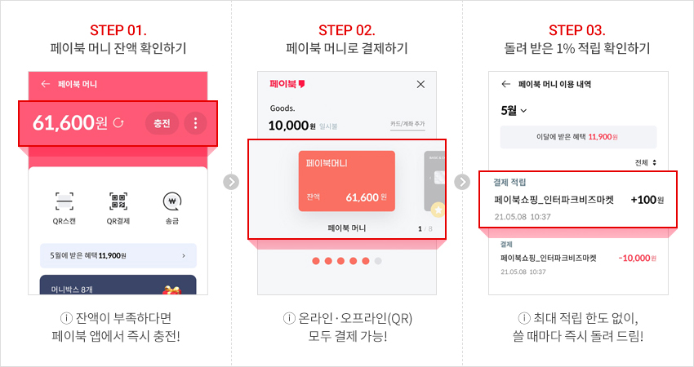This screenshot has width=694, height=367.
Task: Tap the back arrow next to 페이북 머니
Action: 45,84
